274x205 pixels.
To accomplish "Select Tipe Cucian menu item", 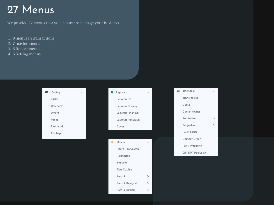I will pos(124,169).
